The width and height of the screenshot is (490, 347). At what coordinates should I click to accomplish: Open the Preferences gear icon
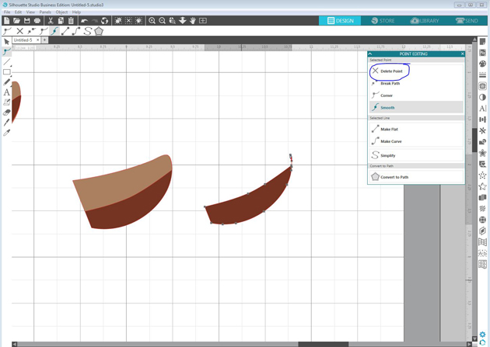pos(482,335)
